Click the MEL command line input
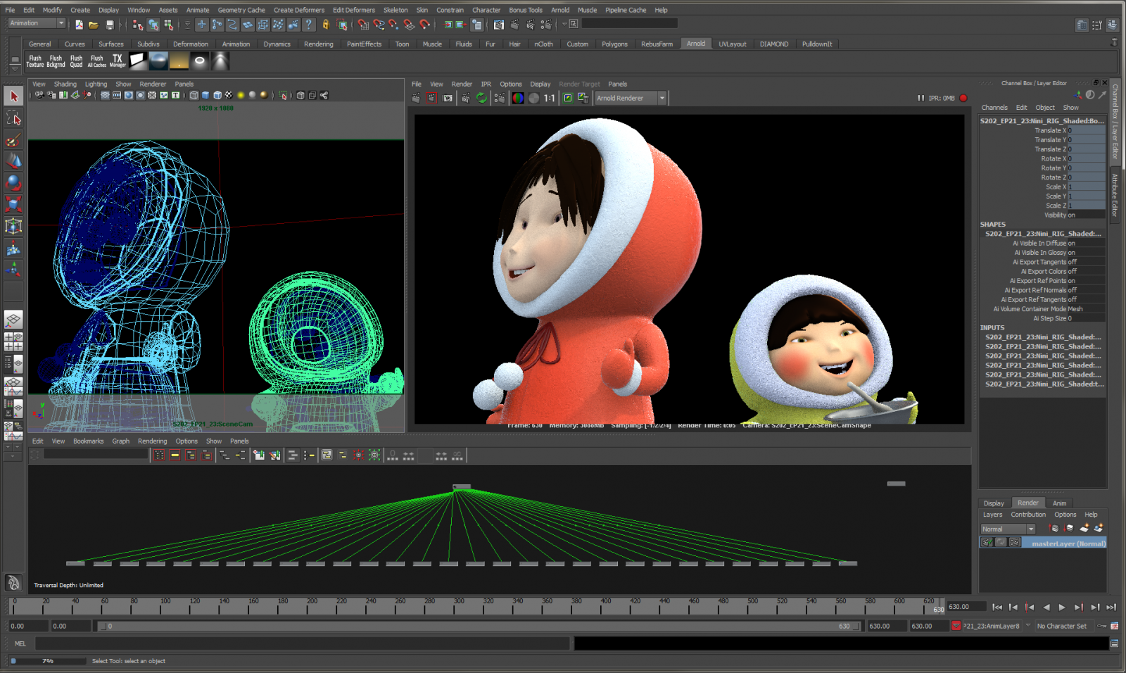This screenshot has height=673, width=1126. (x=302, y=643)
